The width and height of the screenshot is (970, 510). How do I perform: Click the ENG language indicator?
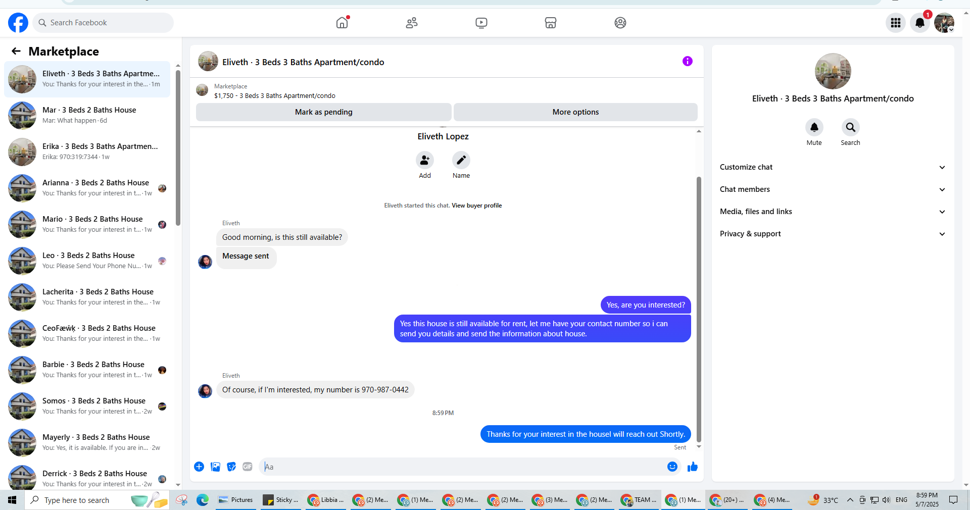click(902, 500)
